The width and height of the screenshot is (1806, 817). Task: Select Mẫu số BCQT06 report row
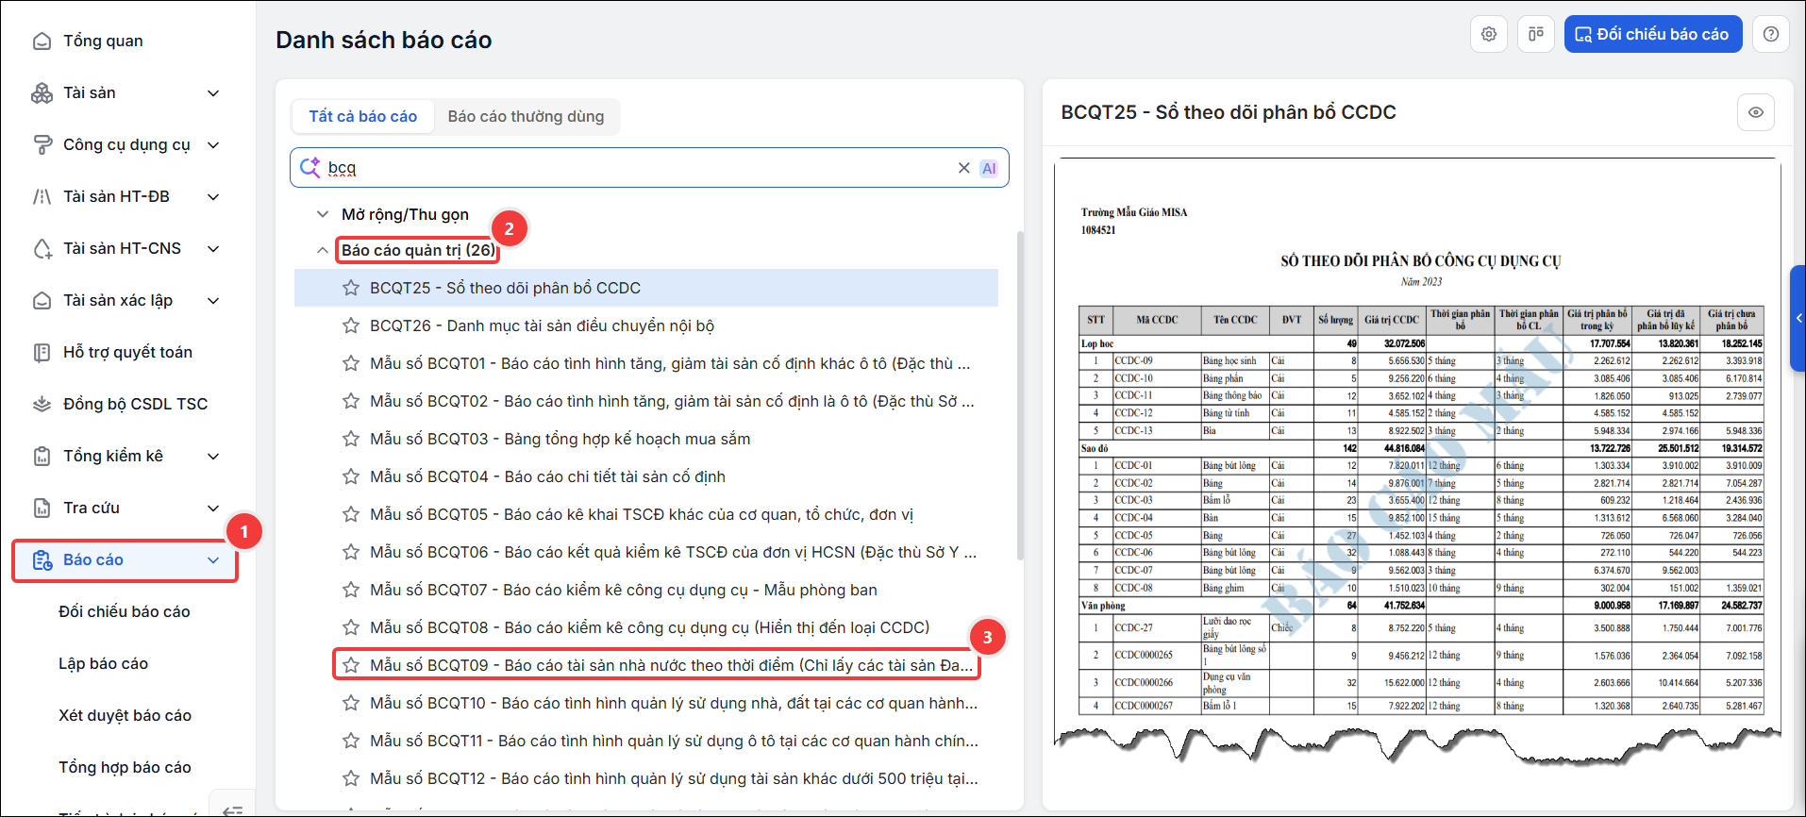(x=646, y=552)
